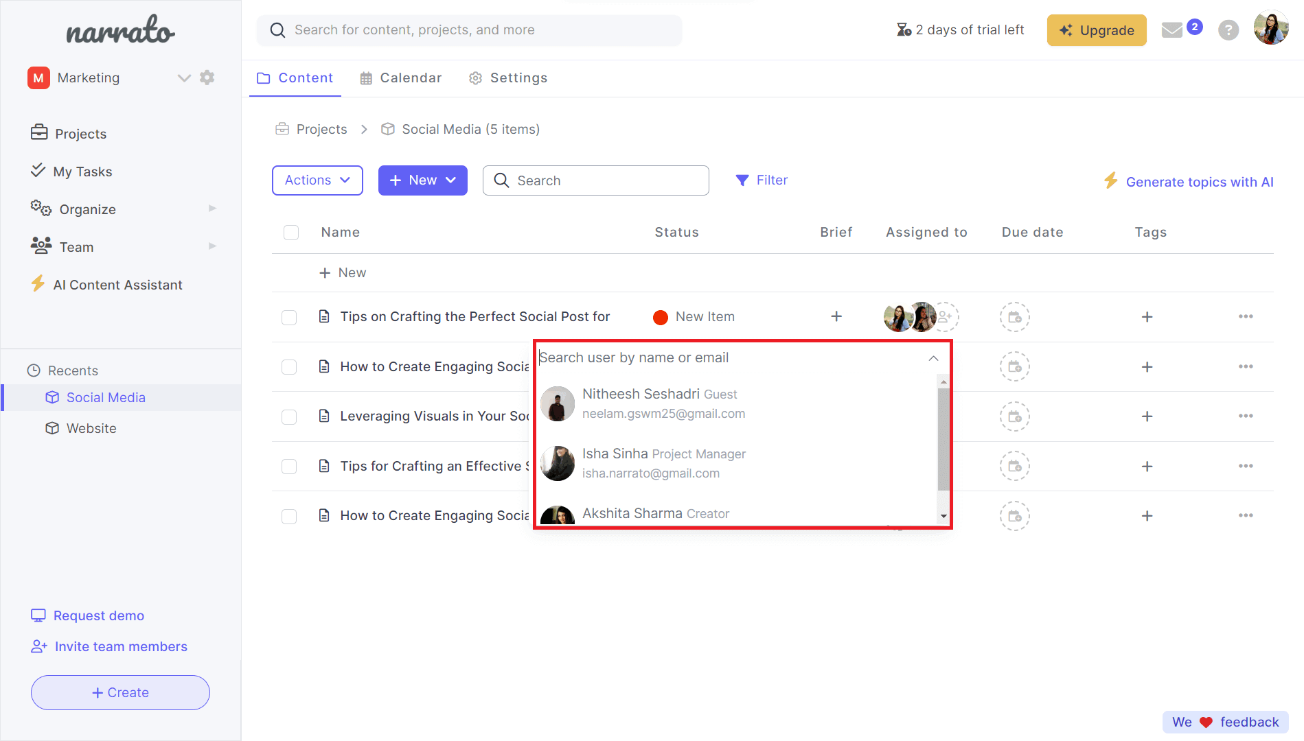Click the user list scroll-down arrow
Image resolution: width=1304 pixels, height=741 pixels.
pyautogui.click(x=943, y=516)
